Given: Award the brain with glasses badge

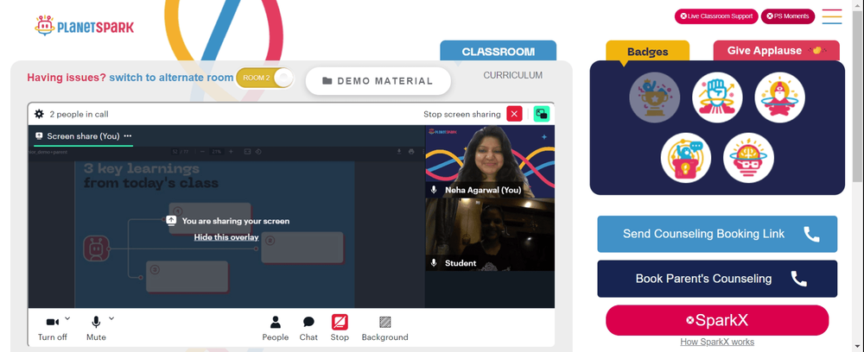Looking at the screenshot, I should [749, 158].
